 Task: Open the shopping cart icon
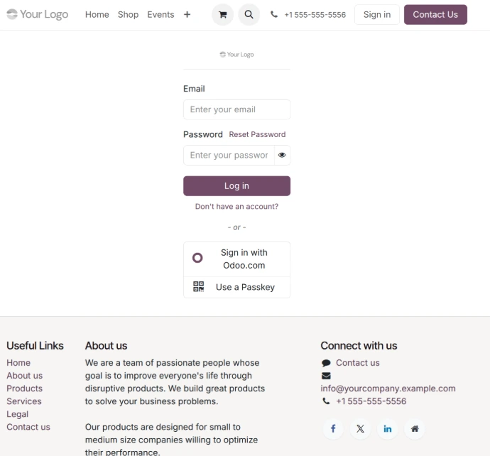point(222,15)
